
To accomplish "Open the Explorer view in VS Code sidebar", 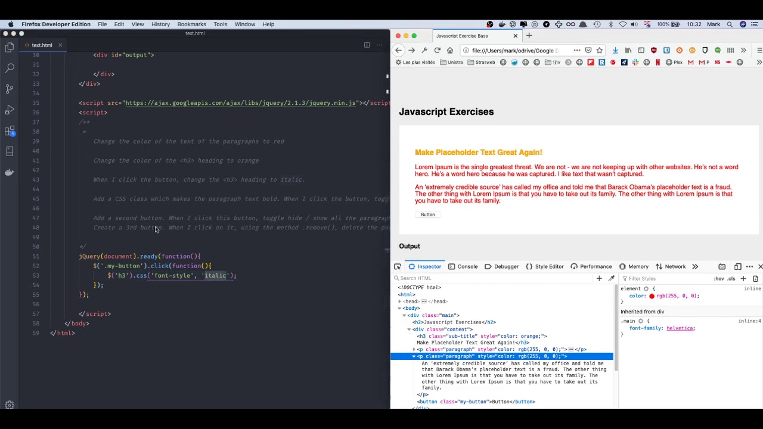I will 10,47.
